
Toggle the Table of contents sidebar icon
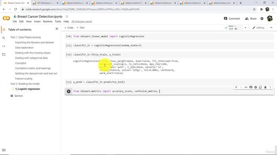point(3,30)
